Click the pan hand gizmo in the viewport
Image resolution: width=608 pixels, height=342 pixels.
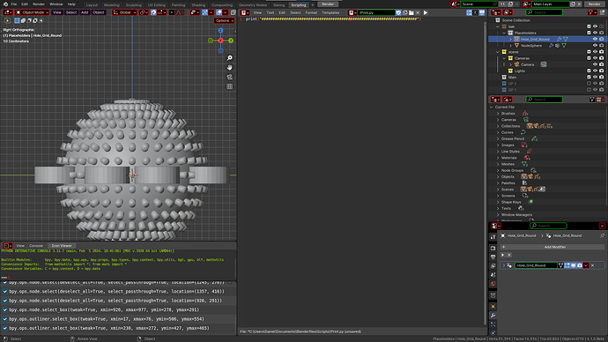(230, 68)
